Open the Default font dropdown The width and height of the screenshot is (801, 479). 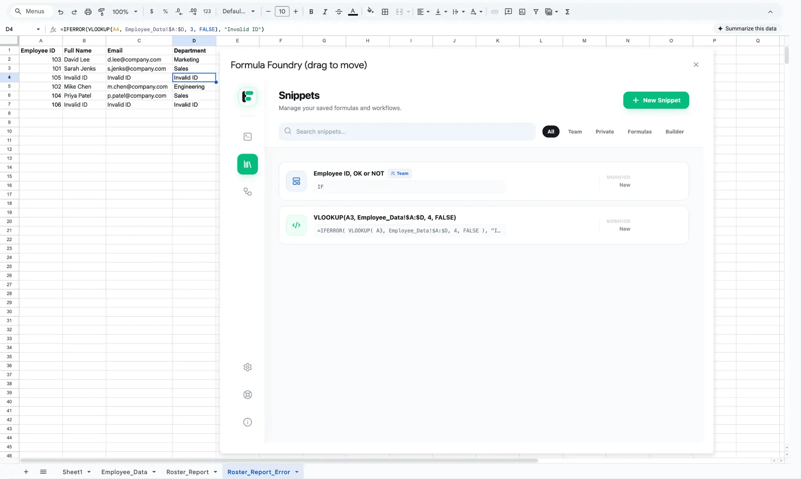pyautogui.click(x=239, y=12)
